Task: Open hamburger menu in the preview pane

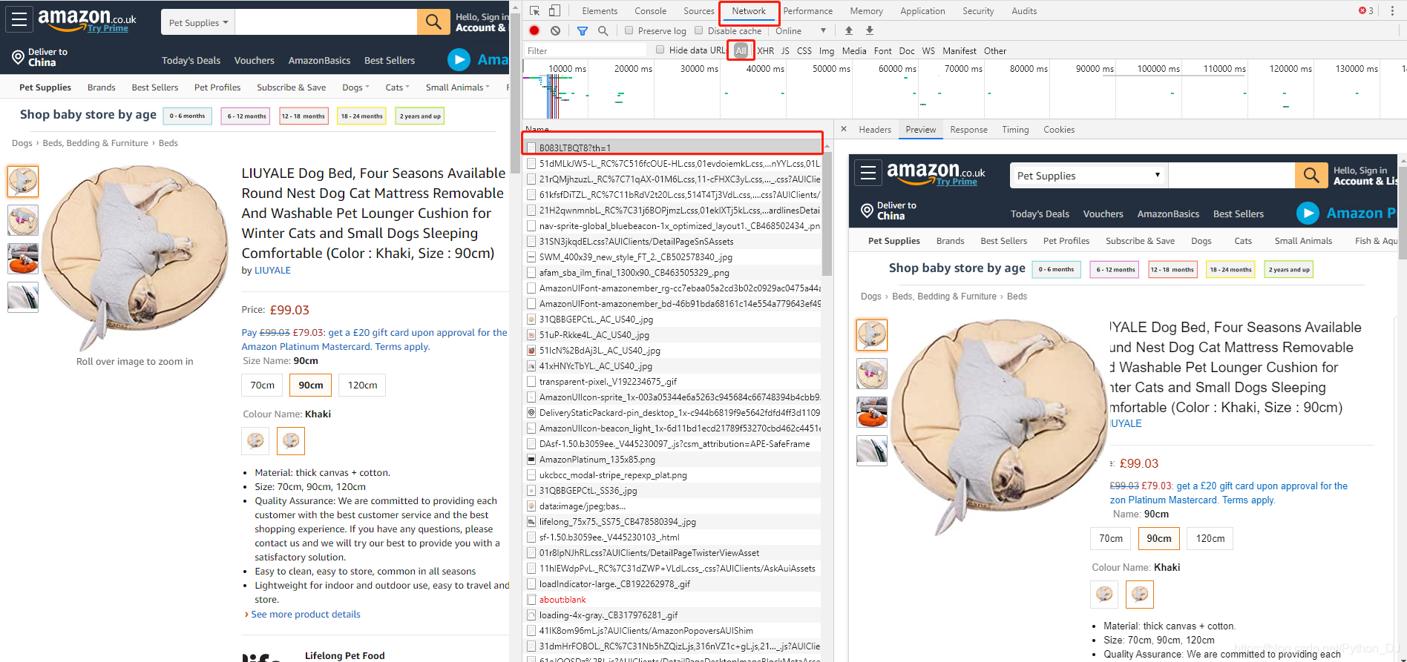Action: click(x=868, y=173)
